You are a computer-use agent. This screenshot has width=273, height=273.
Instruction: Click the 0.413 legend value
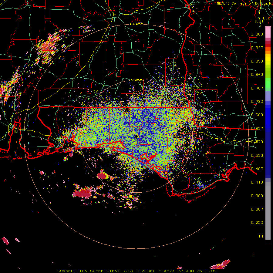tap(257, 182)
